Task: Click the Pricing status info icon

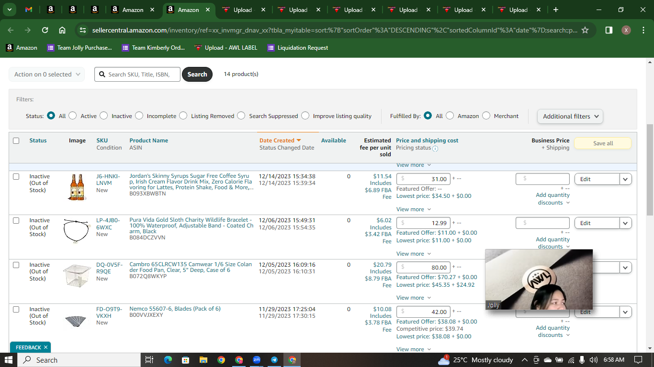Action: coord(435,149)
